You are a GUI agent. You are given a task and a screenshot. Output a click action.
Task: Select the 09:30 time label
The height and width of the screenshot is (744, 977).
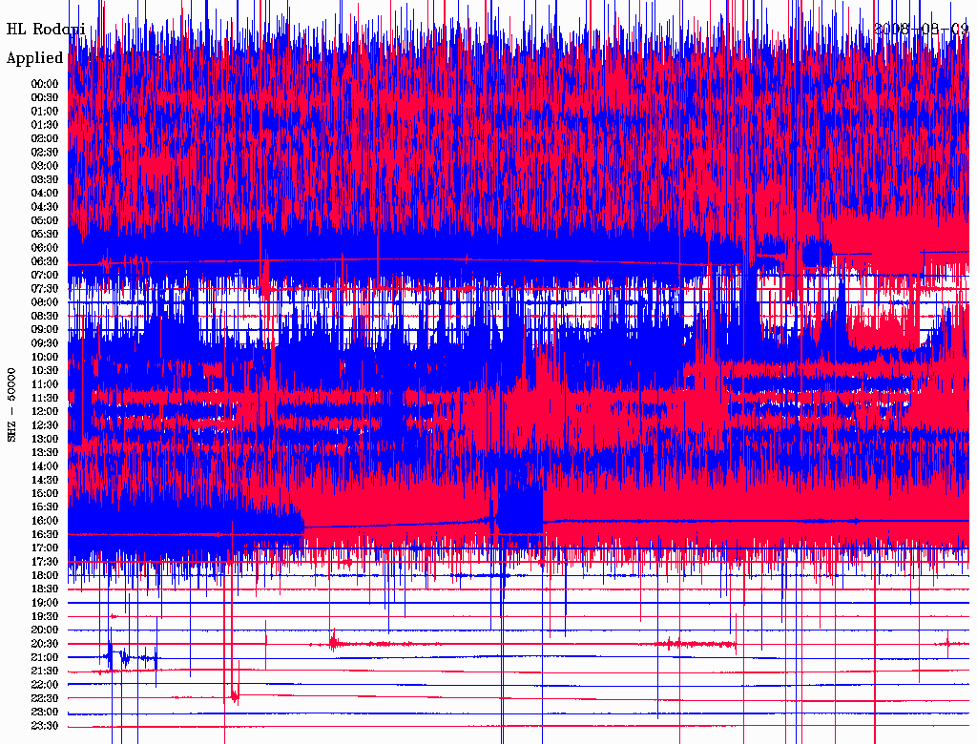[45, 343]
